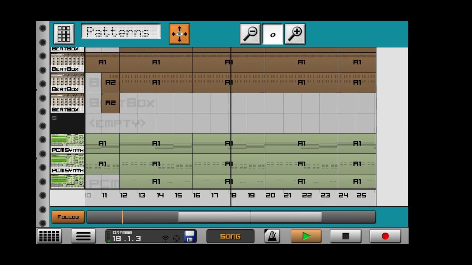Select A1 pattern at bar 12 in second BeatBox track
Image resolution: width=472 pixels, height=265 pixels.
(x=156, y=63)
